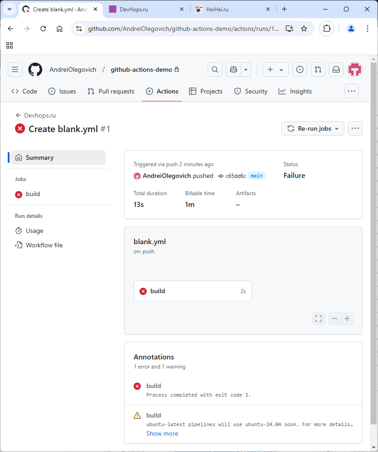Screen dimensions: 378x452
Task: Switch to the Issues tab
Action: (x=62, y=91)
